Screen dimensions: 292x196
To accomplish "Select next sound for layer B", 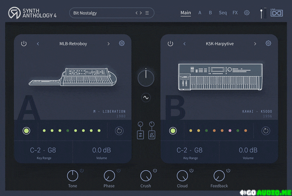I will coord(255,44).
